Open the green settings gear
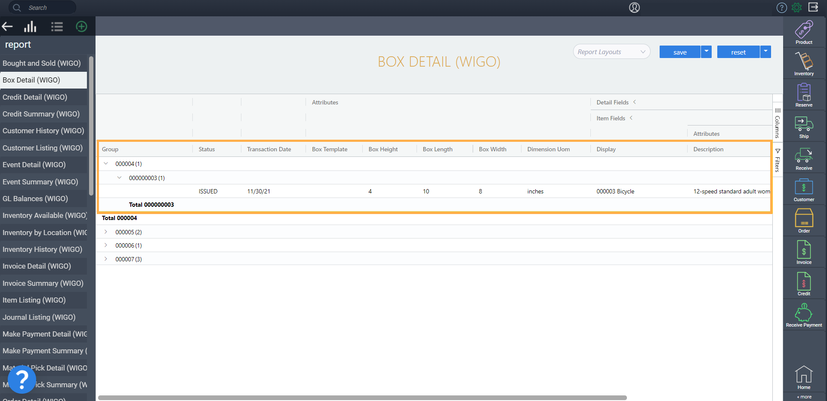The height and width of the screenshot is (401, 827). [x=797, y=7]
